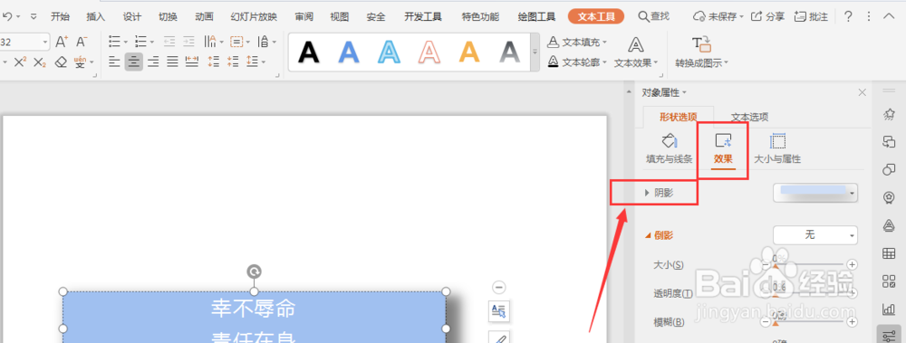Increase the indent level
906x343 pixels.
[188, 42]
